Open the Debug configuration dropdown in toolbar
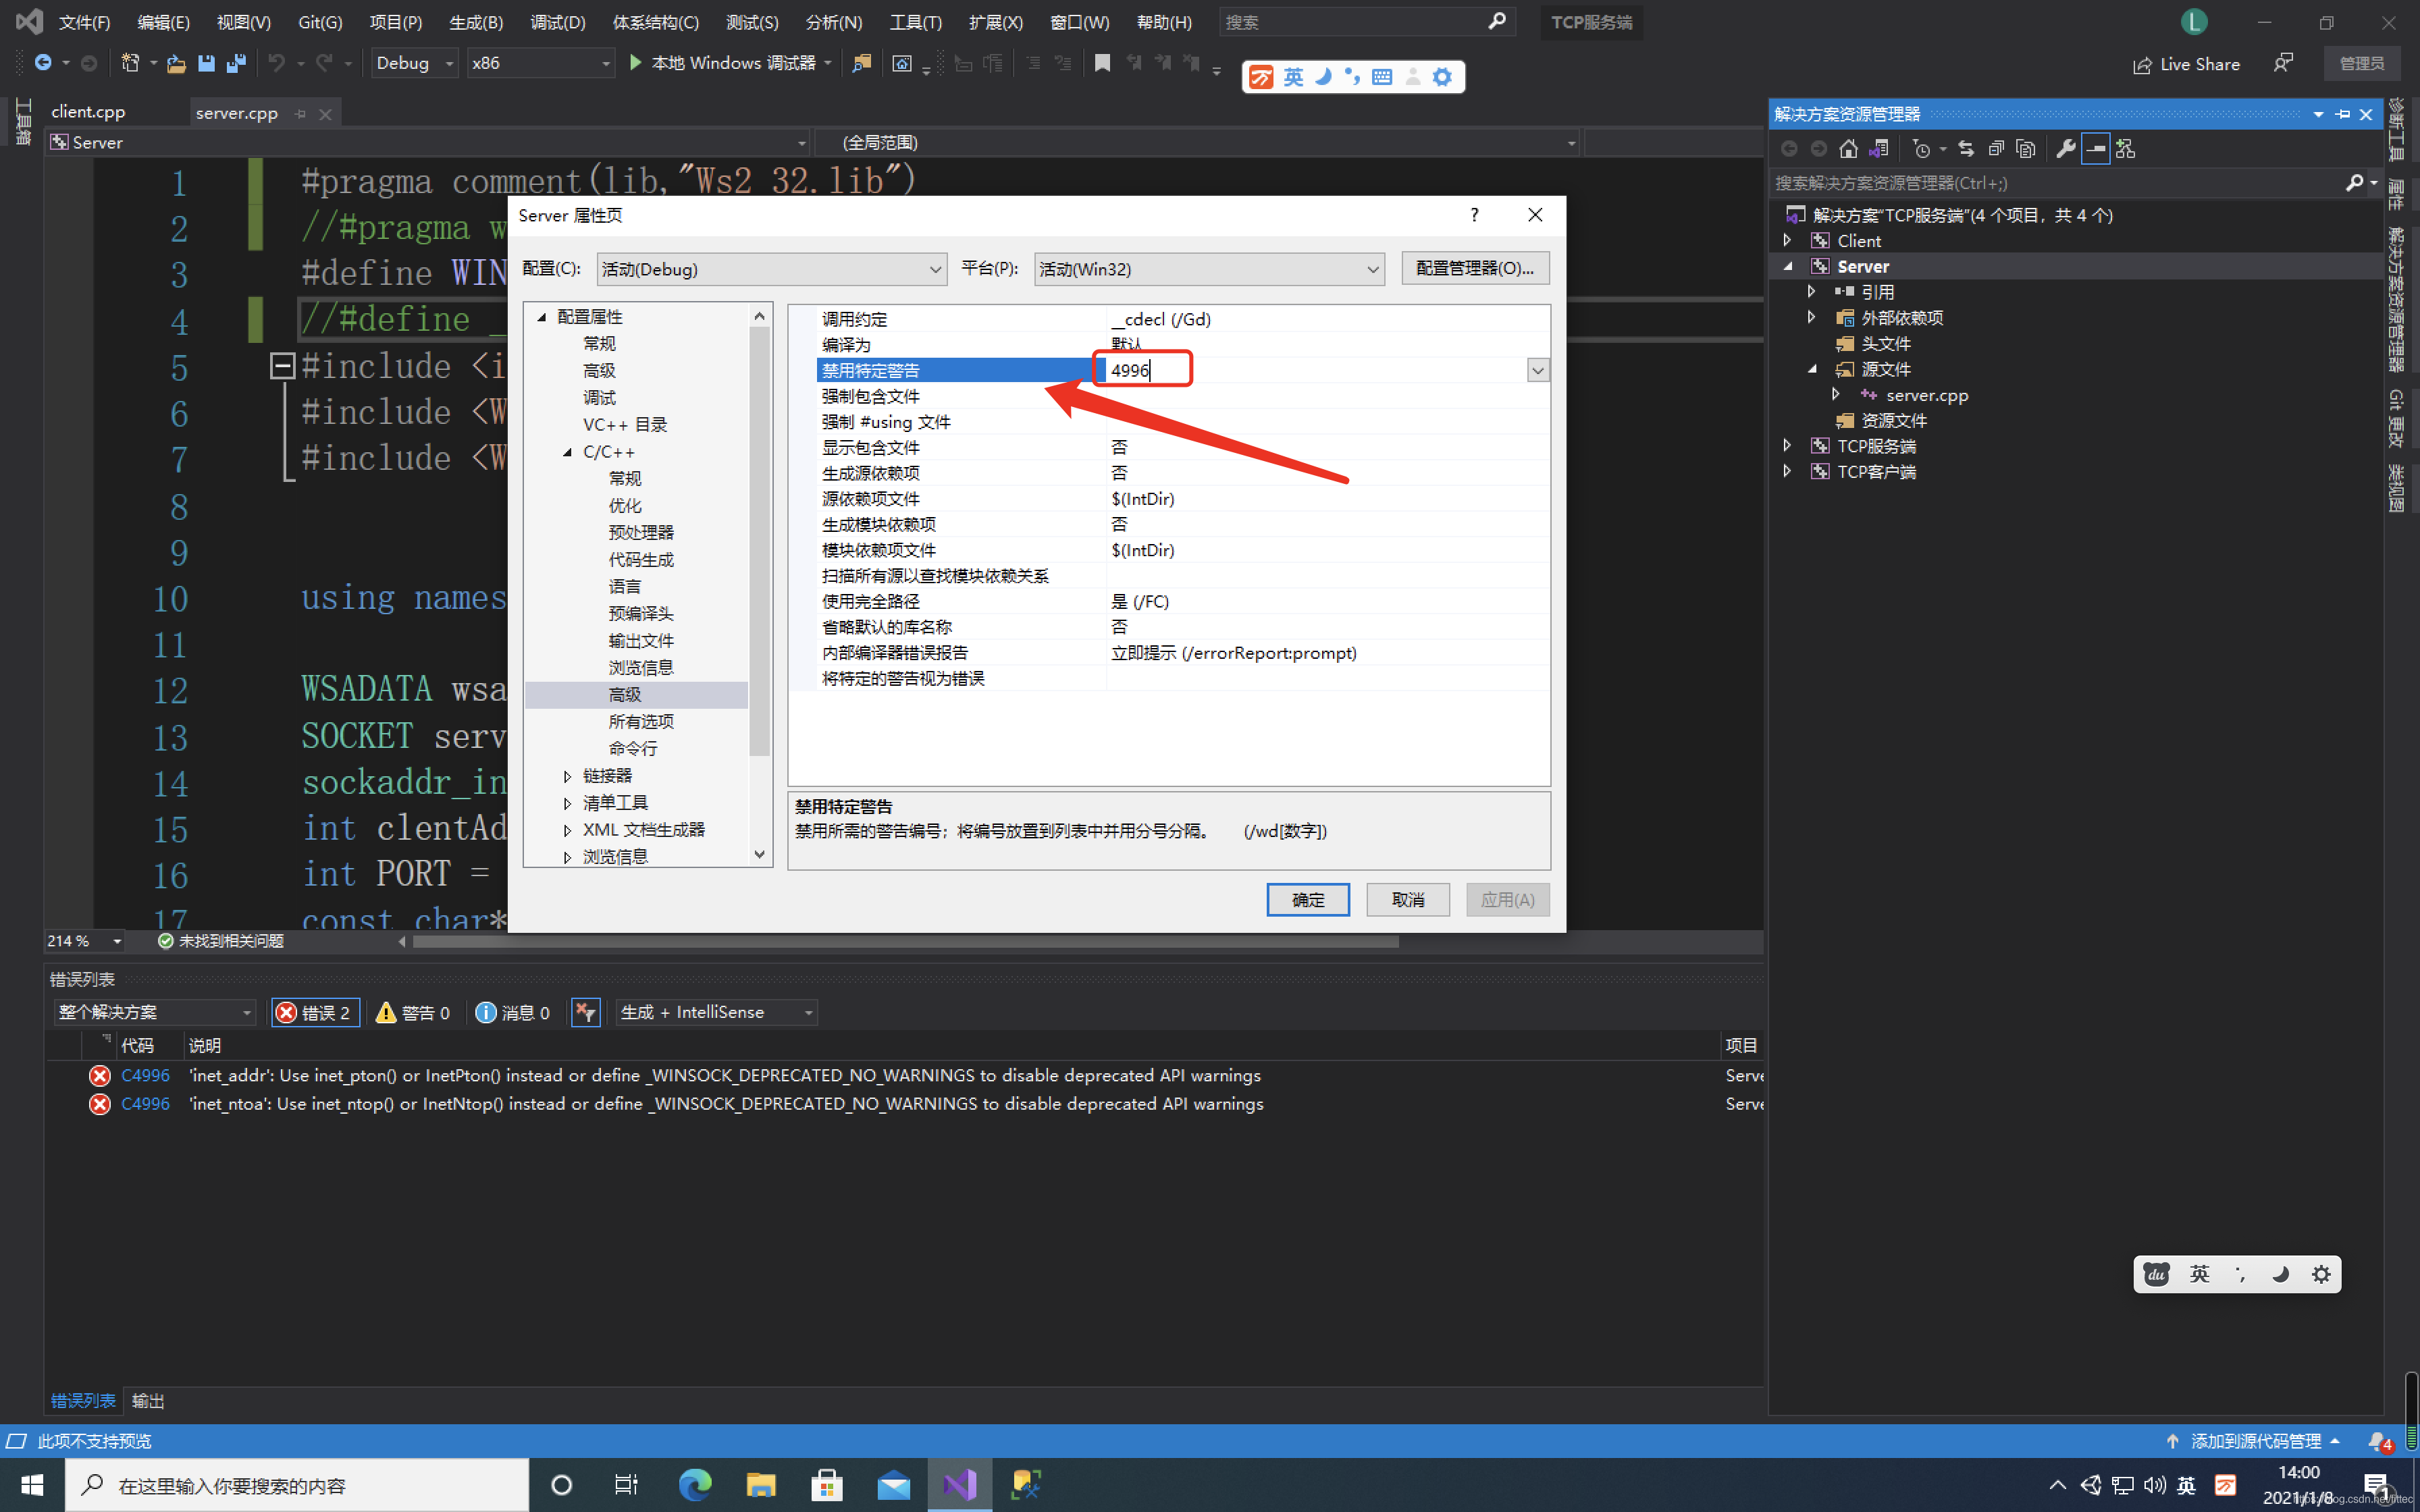 pos(414,63)
